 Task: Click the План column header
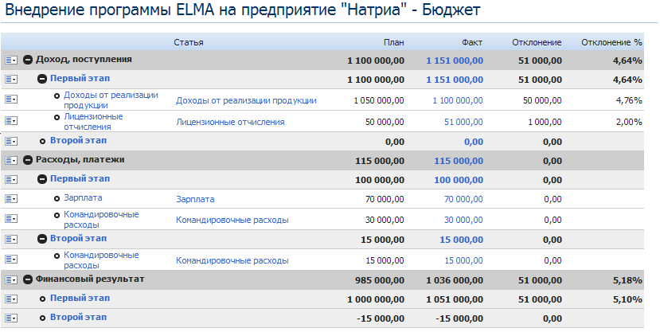point(393,42)
